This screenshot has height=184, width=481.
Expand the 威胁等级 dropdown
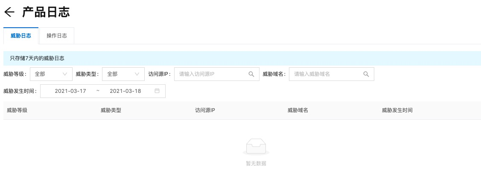tap(51, 74)
